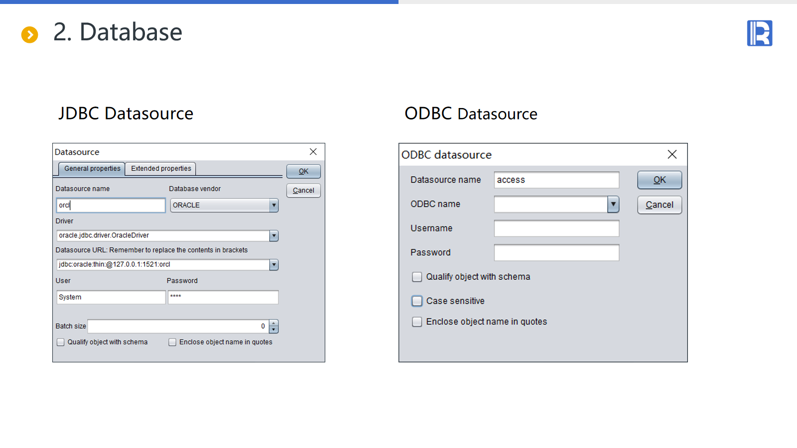
Task: Check Enclose object name in quotes in JDBC dialog
Action: tap(172, 342)
